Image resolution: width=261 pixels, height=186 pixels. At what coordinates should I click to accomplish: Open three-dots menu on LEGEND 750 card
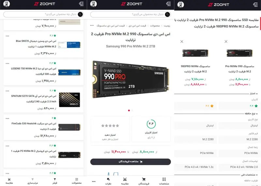pos(7,63)
